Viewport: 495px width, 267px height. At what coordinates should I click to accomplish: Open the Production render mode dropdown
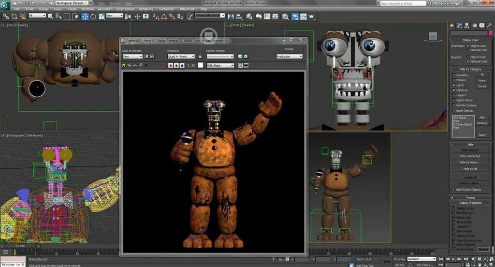[289, 57]
